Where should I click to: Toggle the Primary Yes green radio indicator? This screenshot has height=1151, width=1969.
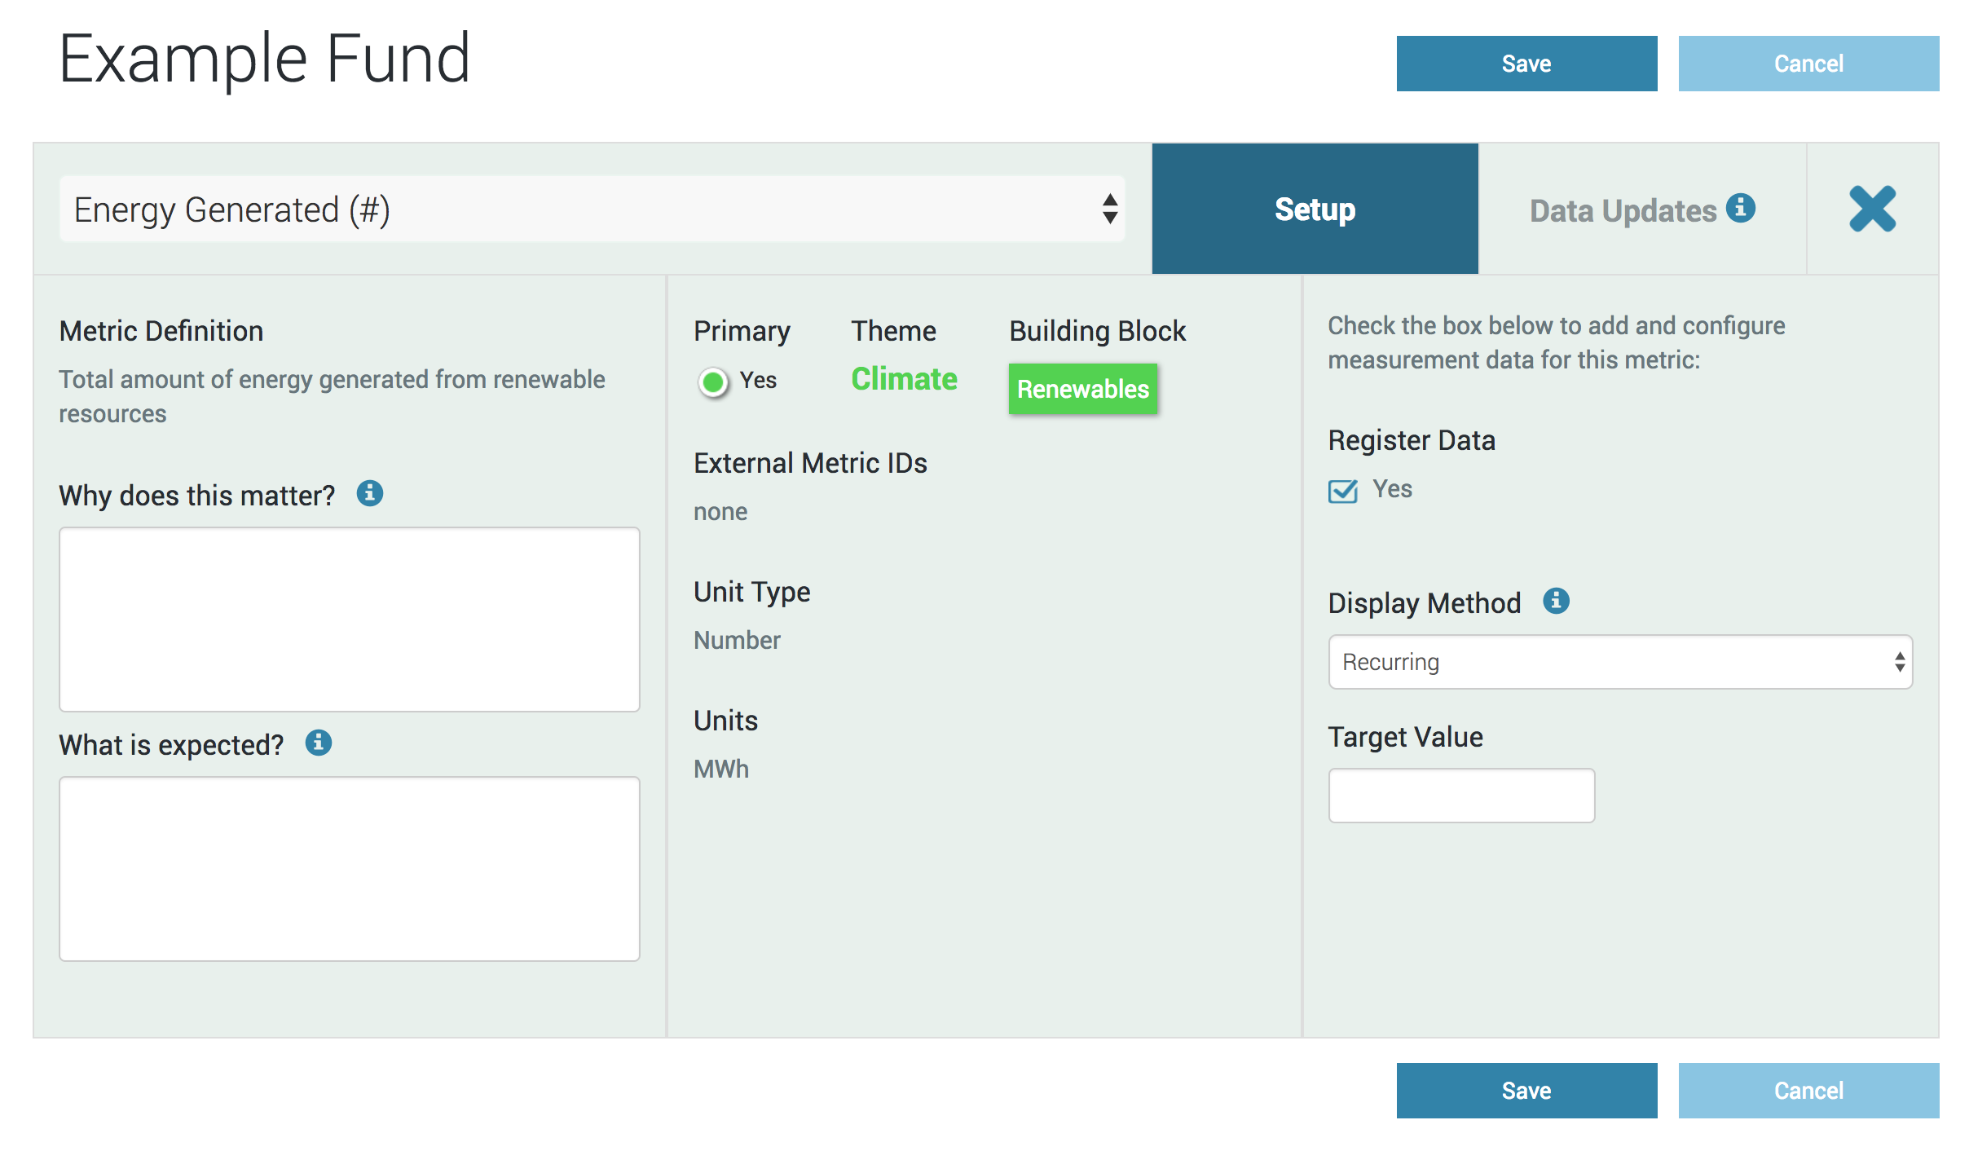click(x=713, y=381)
